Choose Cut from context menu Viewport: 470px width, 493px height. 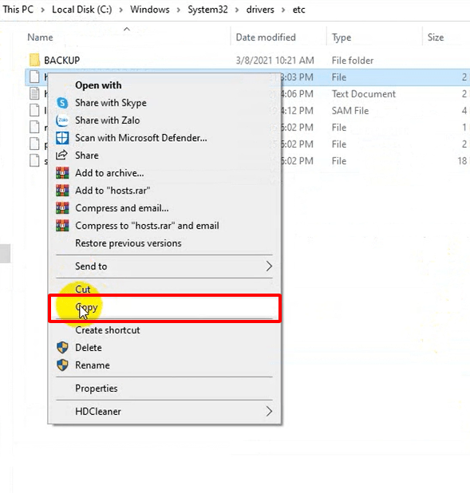click(164, 289)
